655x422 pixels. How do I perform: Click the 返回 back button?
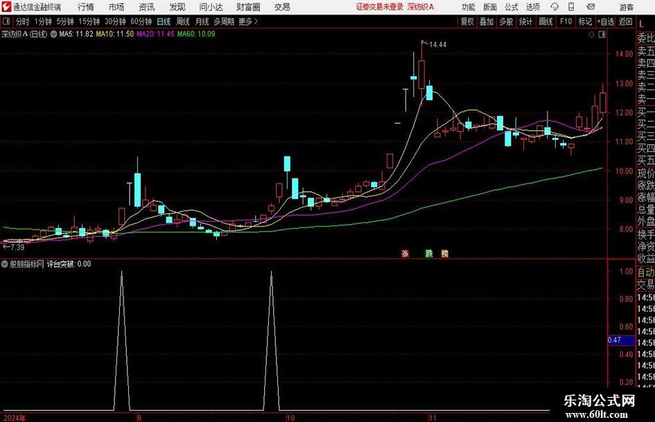tap(625, 21)
